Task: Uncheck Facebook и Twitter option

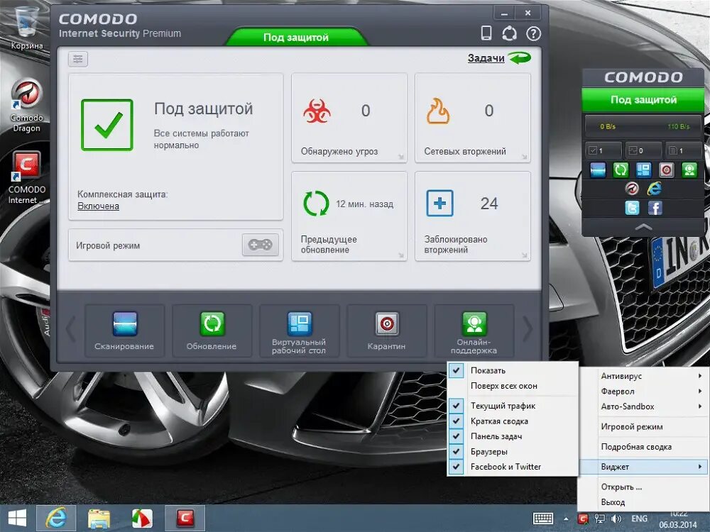Action: point(513,467)
